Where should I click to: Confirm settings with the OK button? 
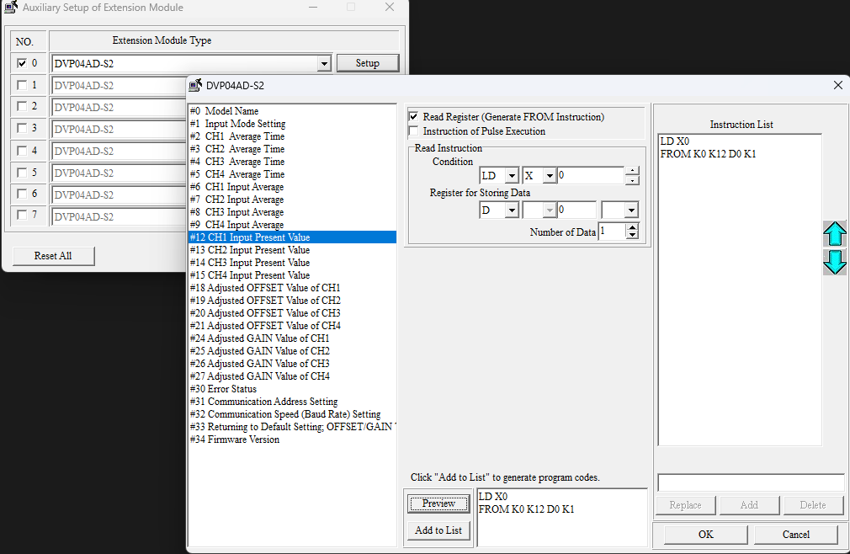point(705,535)
